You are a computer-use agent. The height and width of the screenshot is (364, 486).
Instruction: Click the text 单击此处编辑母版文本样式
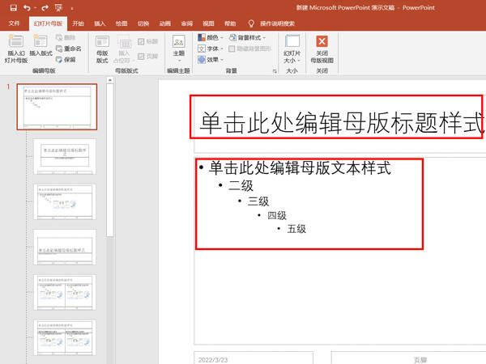(x=300, y=167)
